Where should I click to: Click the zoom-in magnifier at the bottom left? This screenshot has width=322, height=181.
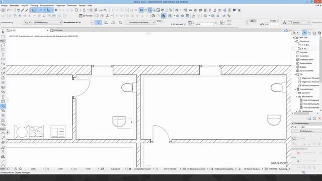pos(16,169)
